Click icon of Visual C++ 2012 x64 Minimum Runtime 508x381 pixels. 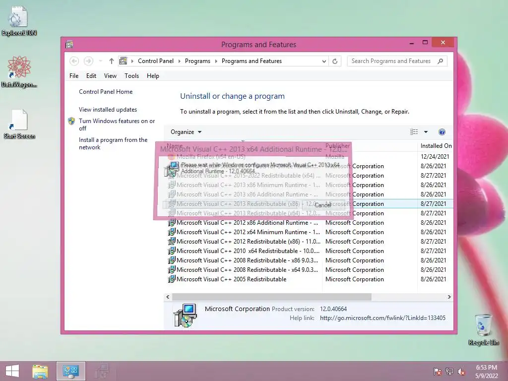coord(172,232)
